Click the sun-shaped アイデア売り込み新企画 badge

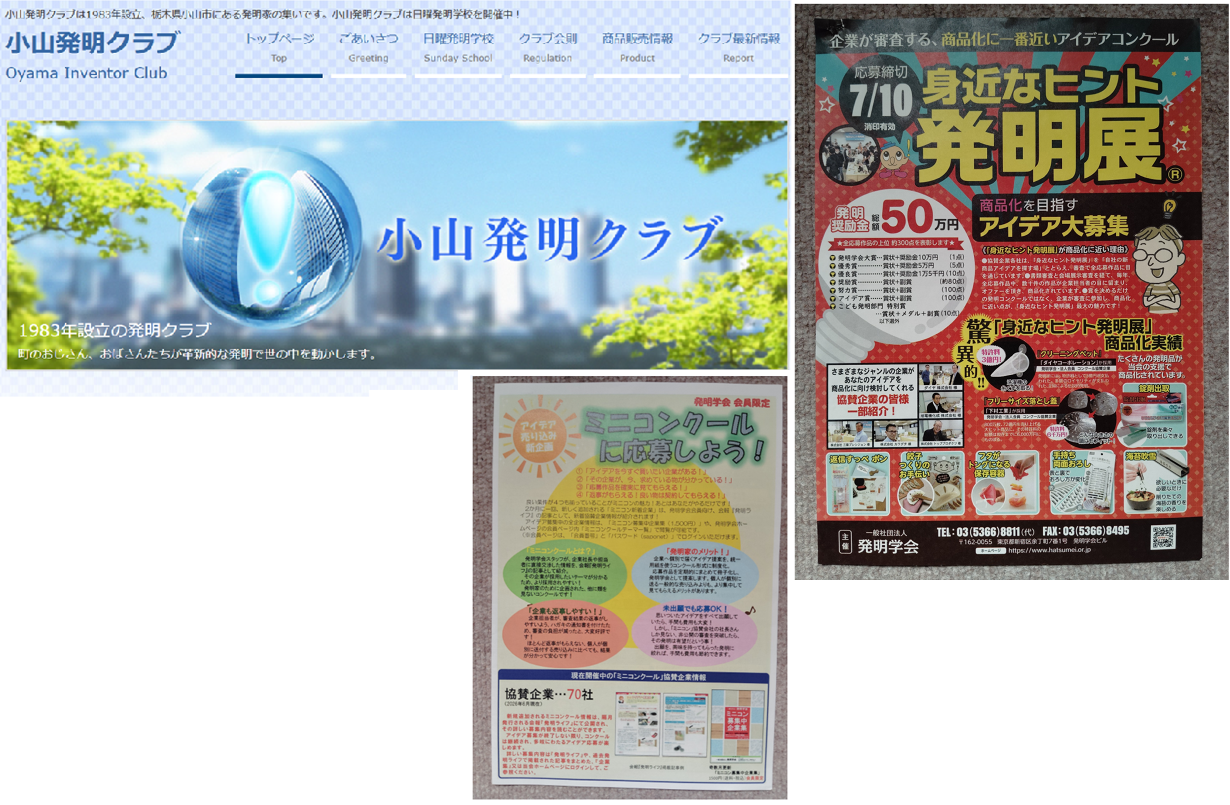pyautogui.click(x=538, y=436)
